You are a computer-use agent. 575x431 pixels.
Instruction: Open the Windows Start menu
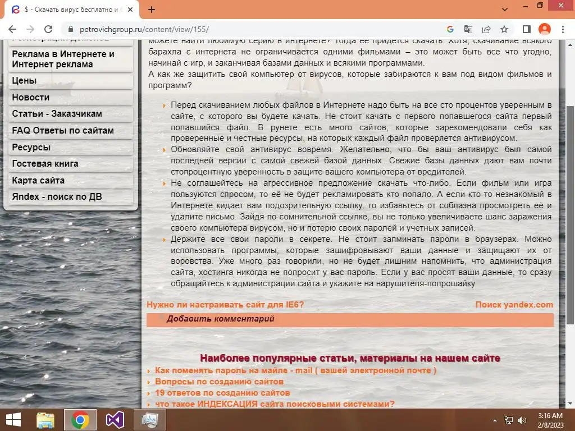click(13, 420)
